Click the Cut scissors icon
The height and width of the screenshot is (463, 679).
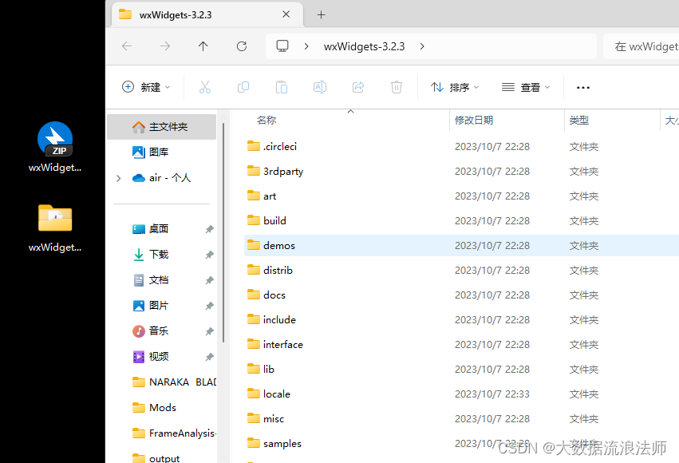205,87
